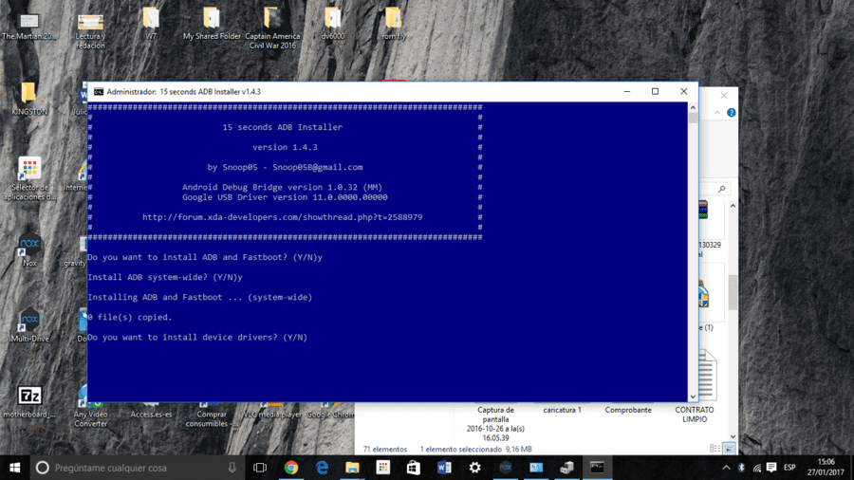Click command window system menu icon
Screen dimensions: 854x480
98,91
